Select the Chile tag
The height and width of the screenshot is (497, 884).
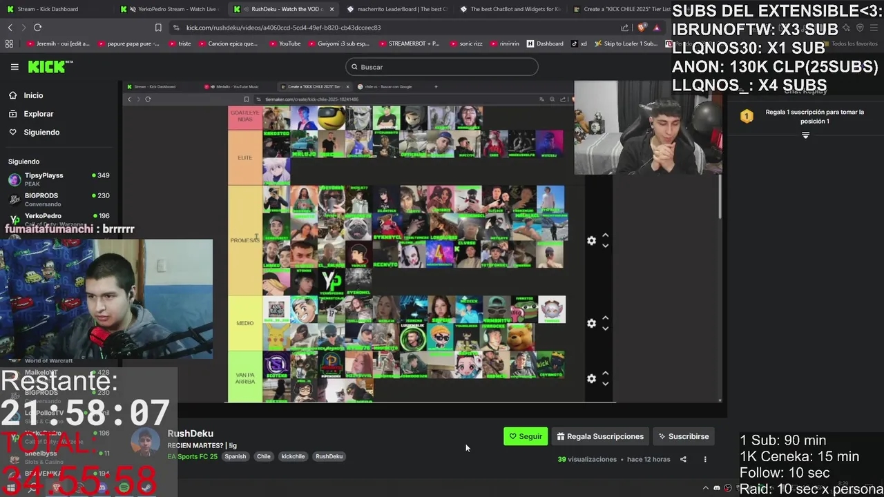click(264, 456)
